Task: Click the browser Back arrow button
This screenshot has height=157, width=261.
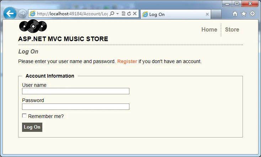Action: 10,14
